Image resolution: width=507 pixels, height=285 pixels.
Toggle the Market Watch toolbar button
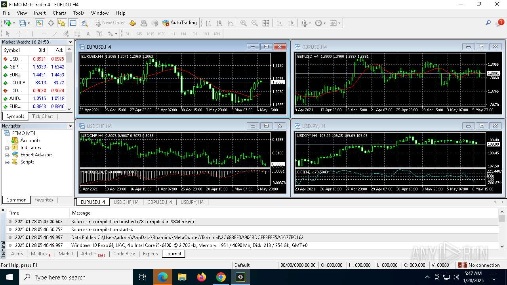40,23
